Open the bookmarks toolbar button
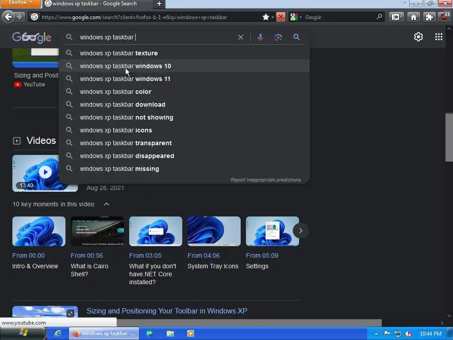This screenshot has height=340, width=453. click(x=396, y=17)
